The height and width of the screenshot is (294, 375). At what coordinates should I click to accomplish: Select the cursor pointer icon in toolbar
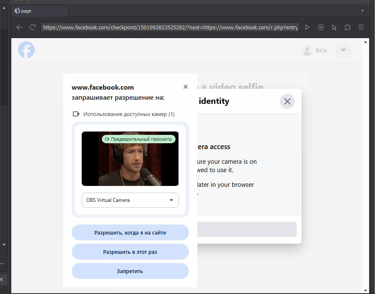point(334,28)
